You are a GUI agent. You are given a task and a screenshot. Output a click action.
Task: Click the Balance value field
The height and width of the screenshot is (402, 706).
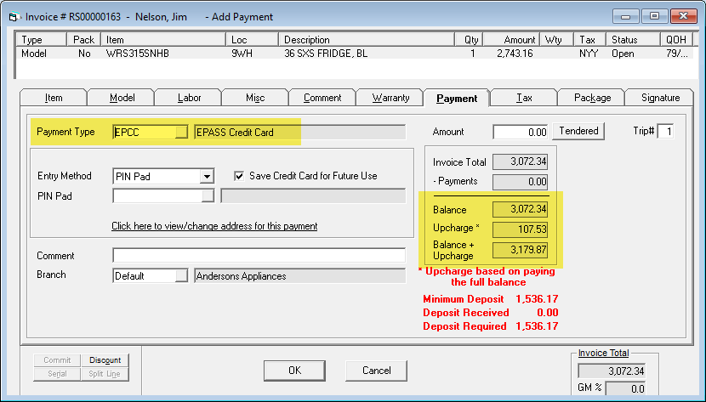(x=521, y=209)
